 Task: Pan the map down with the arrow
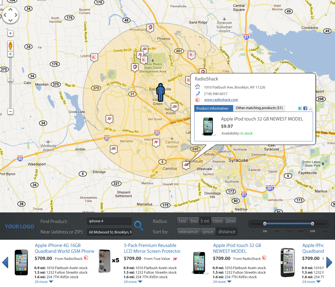coord(11,21)
